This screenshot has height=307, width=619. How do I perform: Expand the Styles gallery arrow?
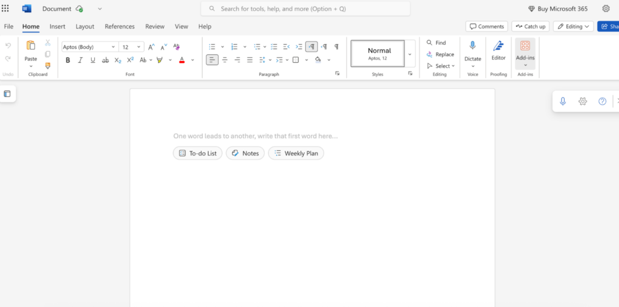pyautogui.click(x=410, y=54)
